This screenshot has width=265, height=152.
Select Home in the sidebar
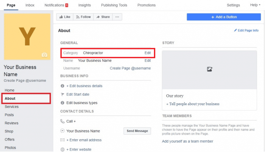pyautogui.click(x=9, y=90)
